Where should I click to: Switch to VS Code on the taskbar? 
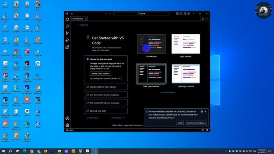tap(94, 151)
